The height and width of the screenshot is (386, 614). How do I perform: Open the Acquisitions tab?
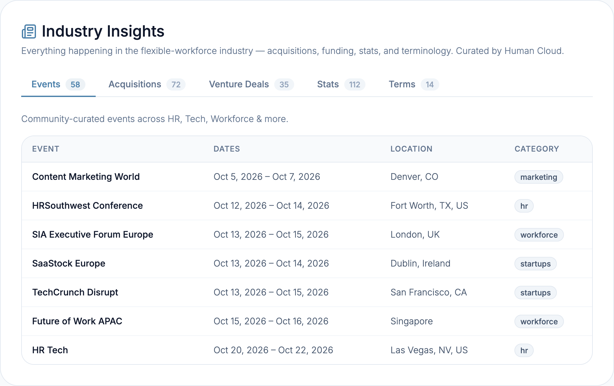(x=147, y=84)
